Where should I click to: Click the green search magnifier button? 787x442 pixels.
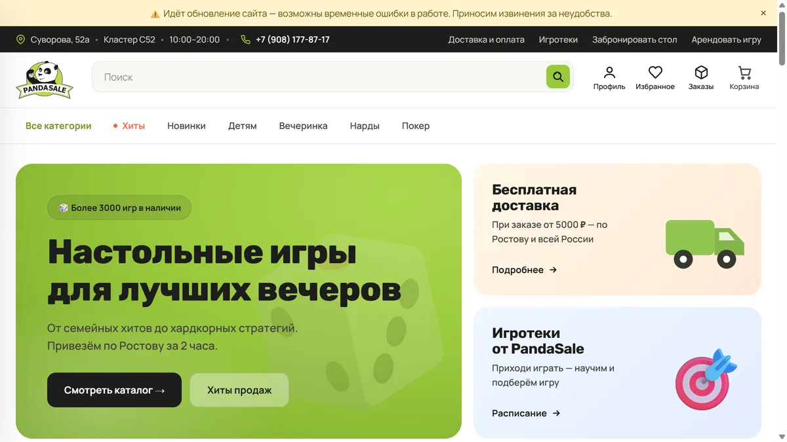pos(558,77)
